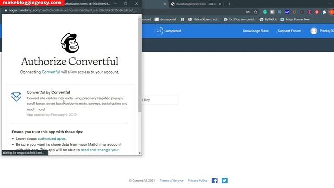Open Support Forum in Convertful header
Screen dimensions: 334x188
coord(289,31)
